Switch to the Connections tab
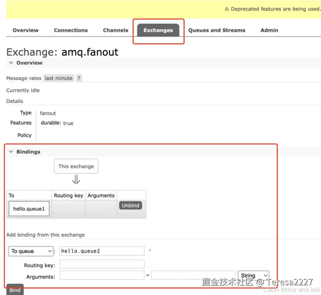The height and width of the screenshot is (295, 321). click(x=71, y=30)
